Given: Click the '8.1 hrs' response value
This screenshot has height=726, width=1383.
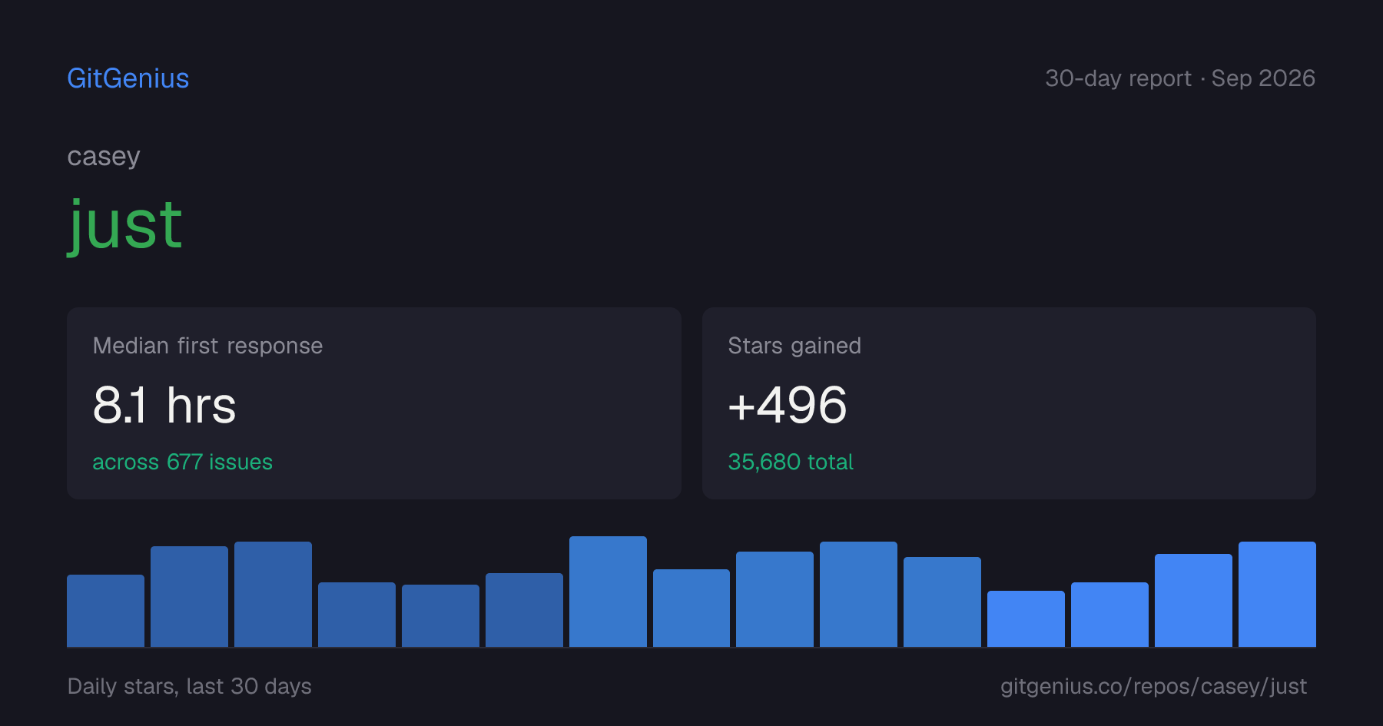Looking at the screenshot, I should (x=164, y=405).
